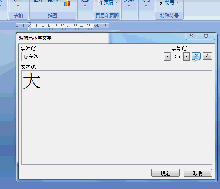This screenshot has width=220, height=189.
Task: Click the right indent marker on ruler
Action: click(x=94, y=26)
